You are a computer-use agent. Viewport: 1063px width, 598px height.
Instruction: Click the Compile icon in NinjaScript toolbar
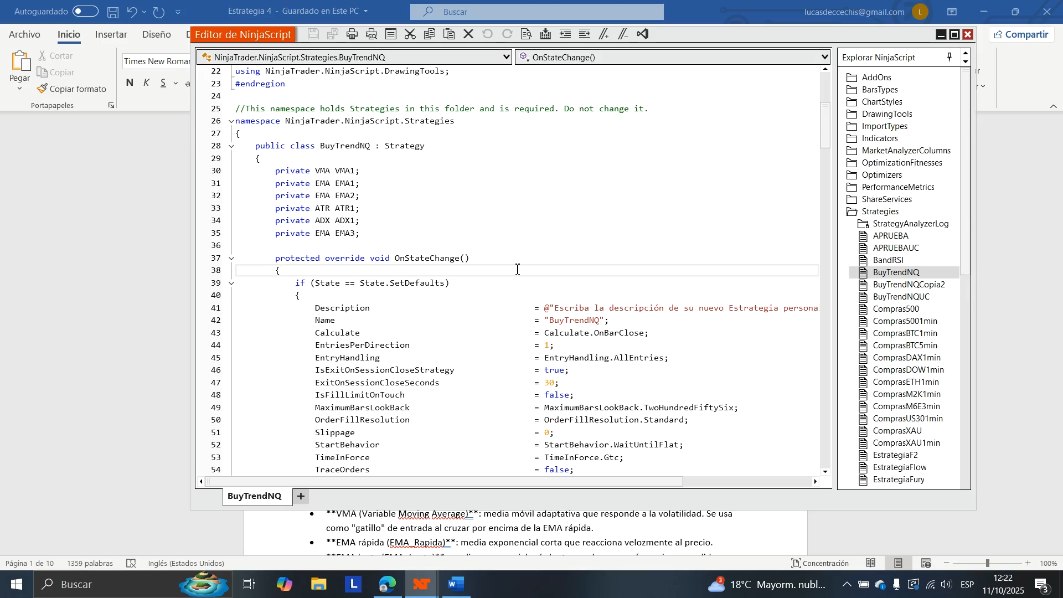[x=546, y=34]
